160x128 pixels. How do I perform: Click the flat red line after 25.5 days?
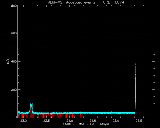pos(145,118)
